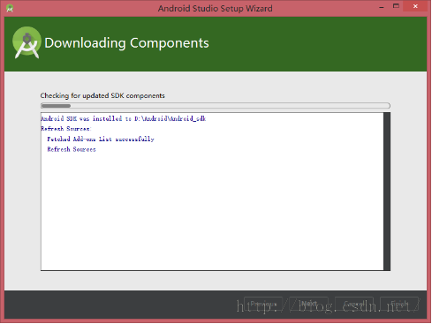Click the 'Android SDK was installed to' log line
The height and width of the screenshot is (324, 432).
click(x=123, y=118)
